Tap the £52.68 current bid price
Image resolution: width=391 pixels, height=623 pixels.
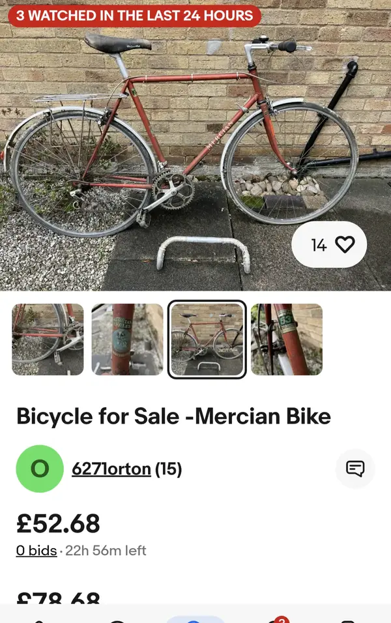pyautogui.click(x=59, y=523)
